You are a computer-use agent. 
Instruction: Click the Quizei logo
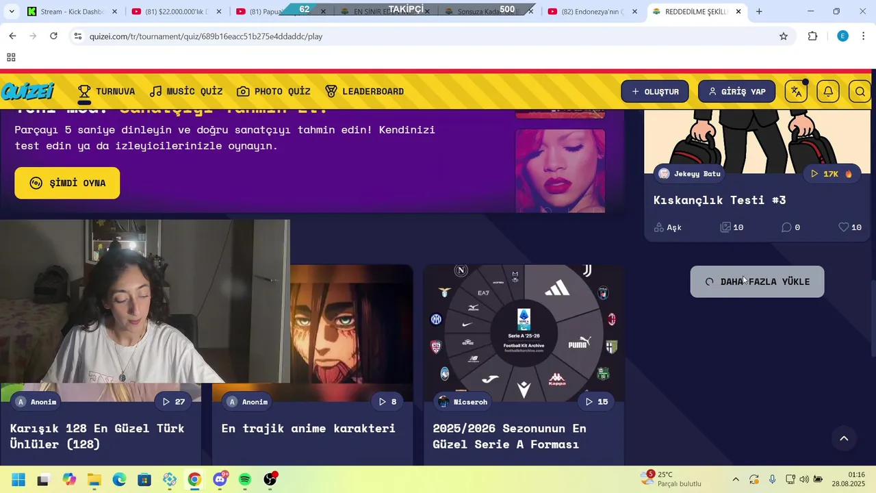[27, 91]
